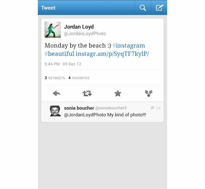
Task: Open the share tweet icon
Action: [x=149, y=93]
